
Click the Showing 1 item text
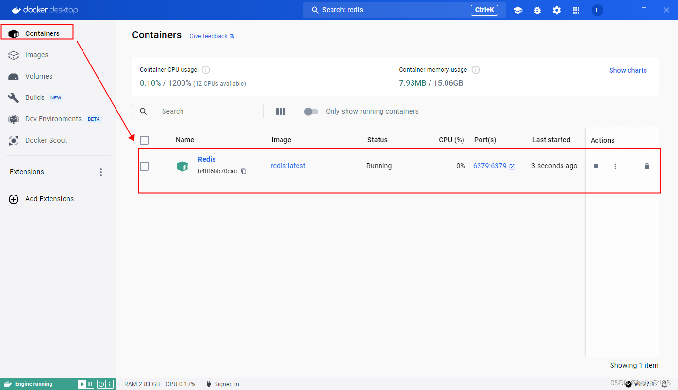(634, 365)
